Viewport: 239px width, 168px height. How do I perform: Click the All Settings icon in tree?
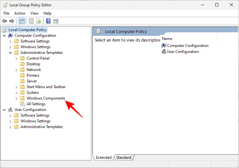tap(23, 104)
